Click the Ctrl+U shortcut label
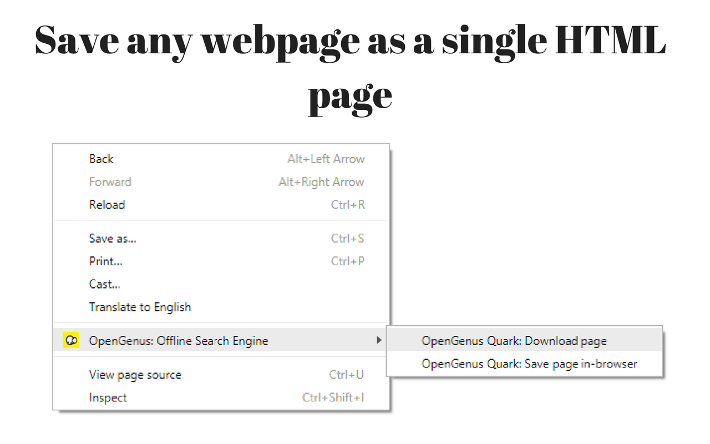710x444 pixels. coord(347,375)
